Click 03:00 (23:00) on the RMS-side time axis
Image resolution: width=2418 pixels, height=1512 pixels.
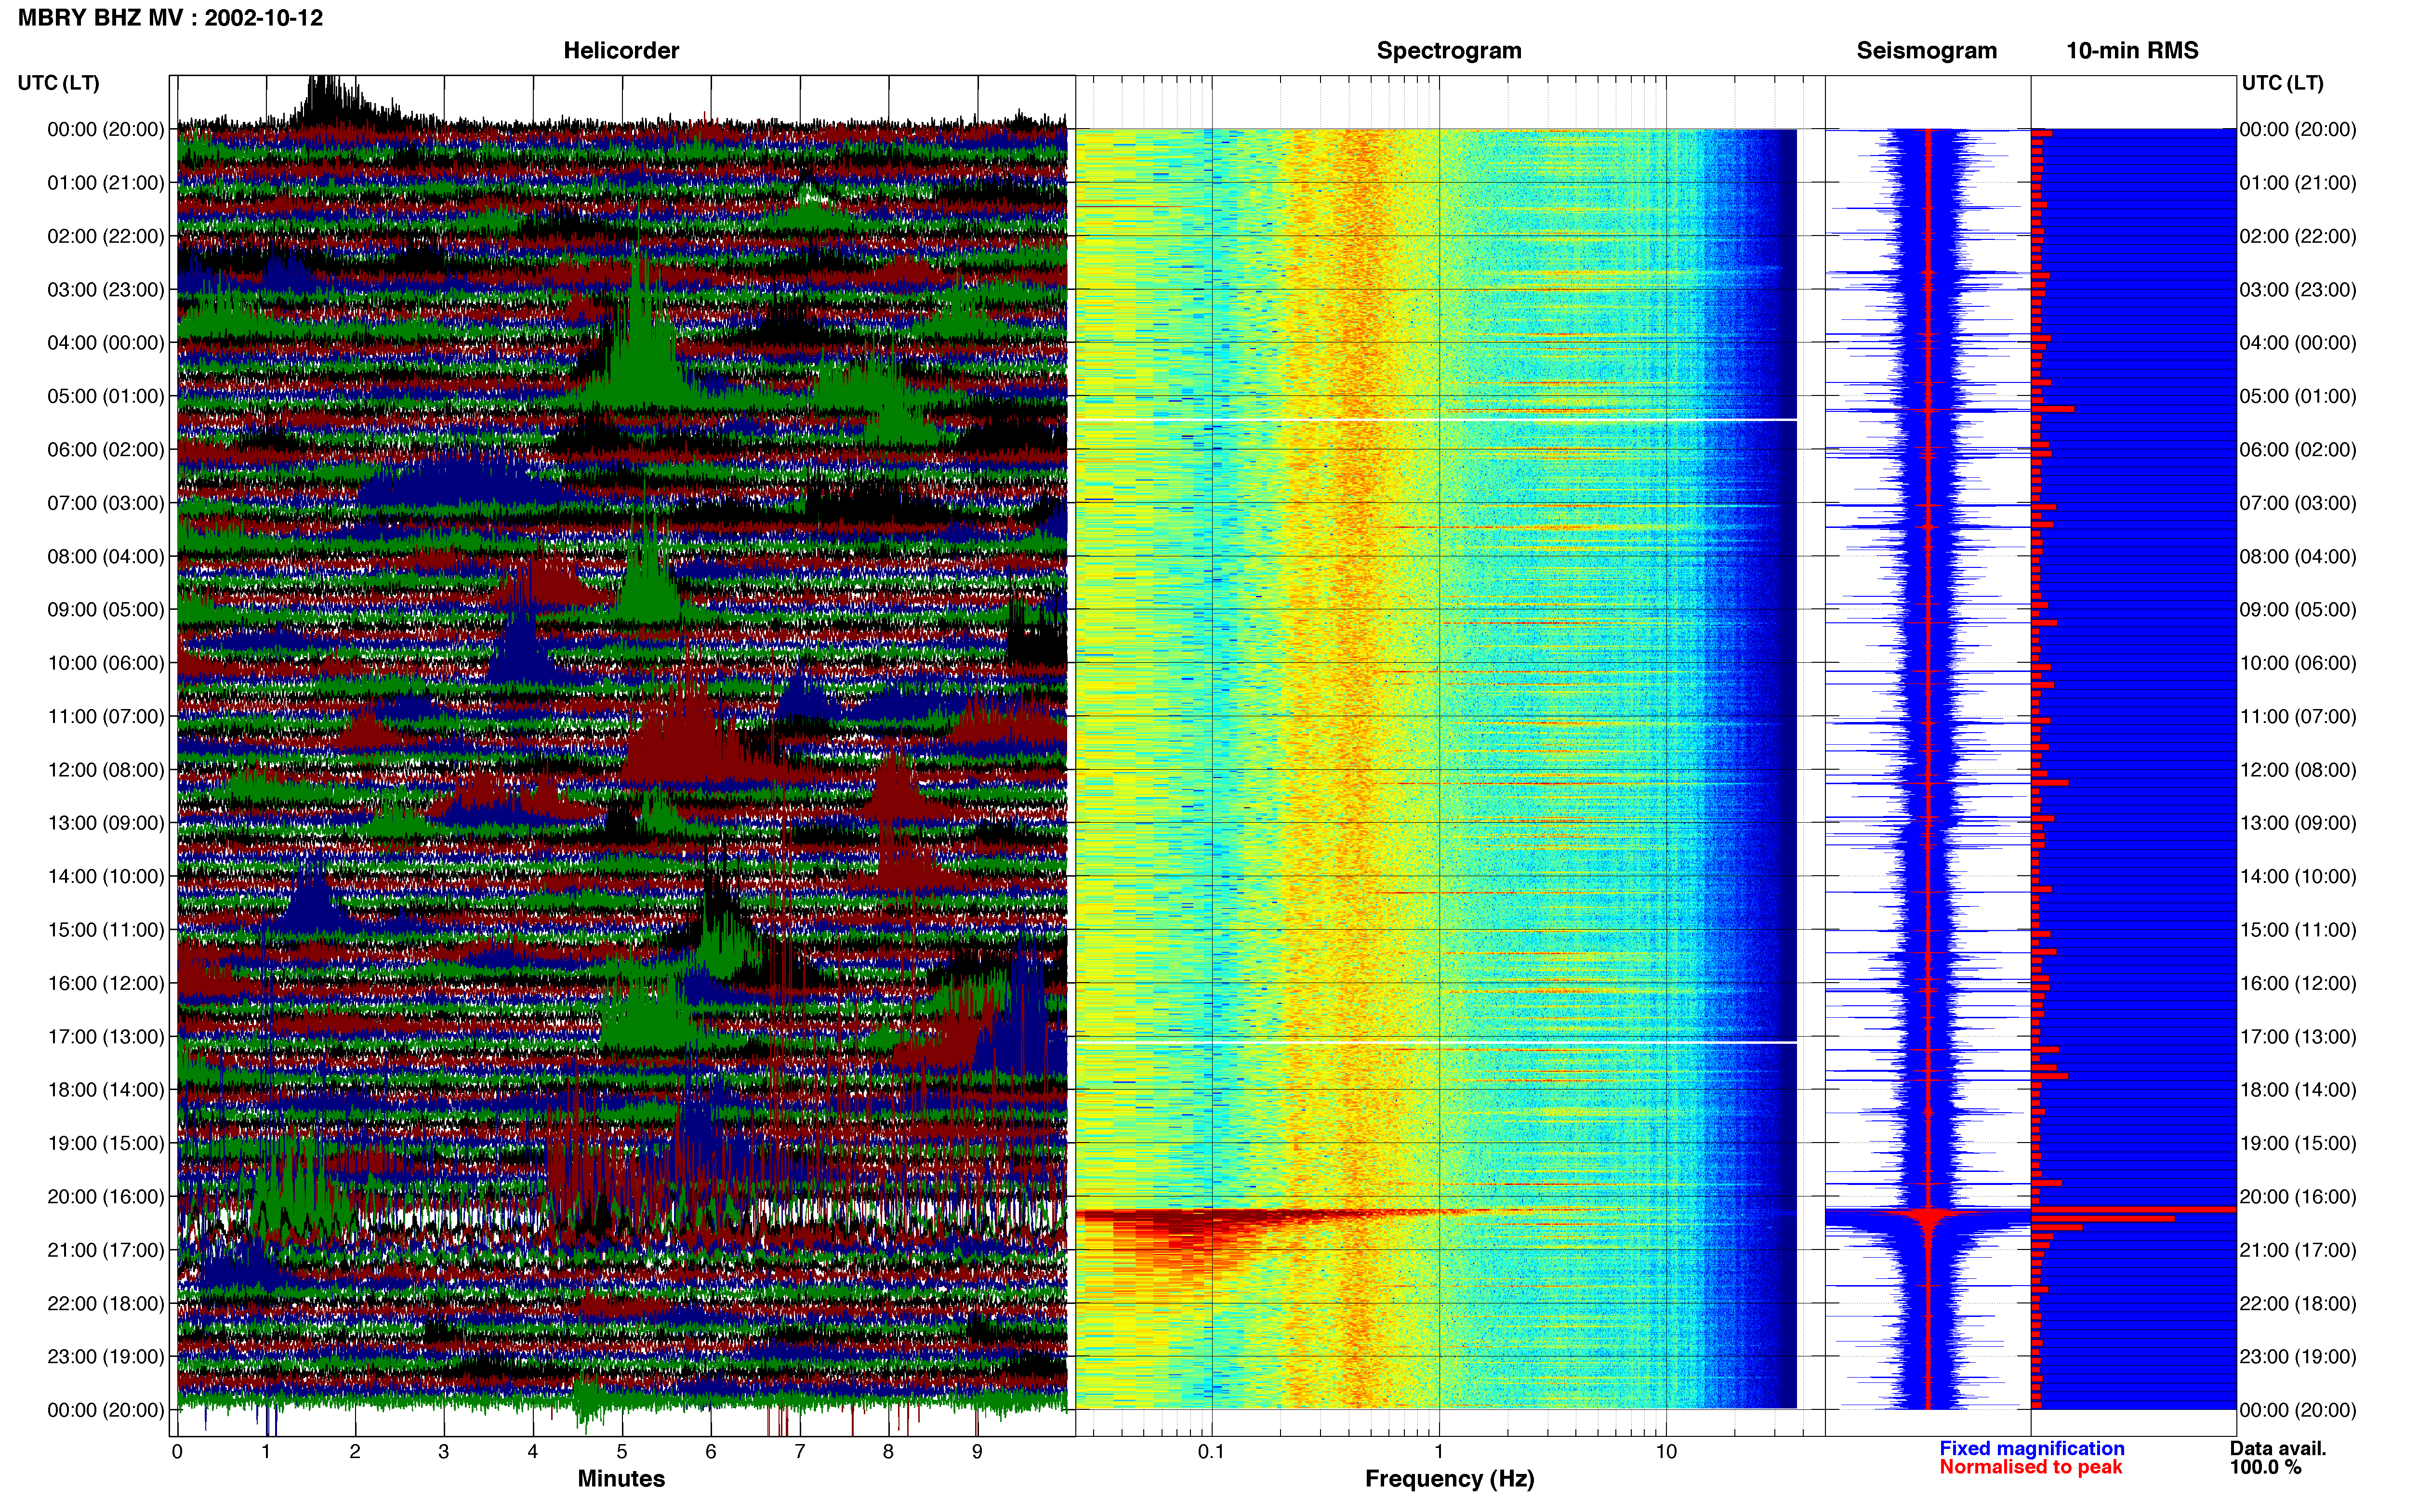2298,290
